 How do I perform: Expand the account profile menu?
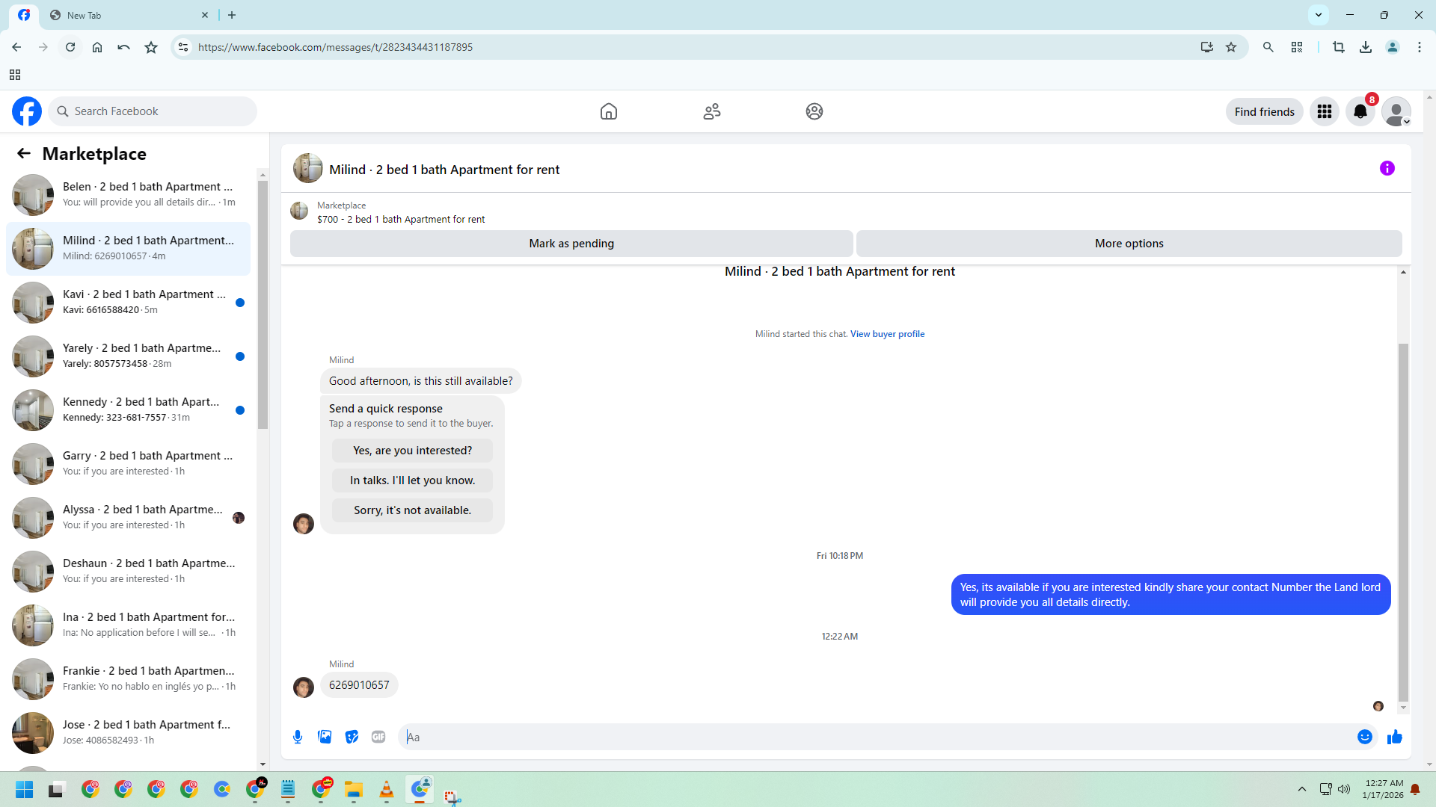click(x=1396, y=111)
